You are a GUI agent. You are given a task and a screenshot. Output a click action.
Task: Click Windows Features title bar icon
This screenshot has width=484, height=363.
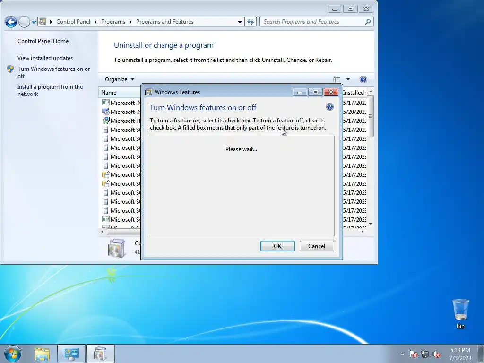pos(148,92)
